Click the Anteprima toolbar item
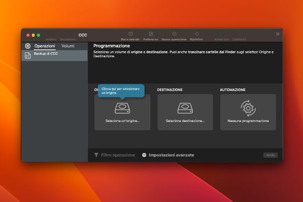The height and width of the screenshot is (202, 303). (x=222, y=39)
